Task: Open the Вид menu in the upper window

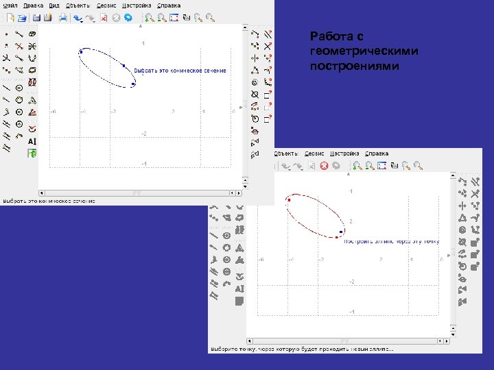Action: (x=54, y=5)
